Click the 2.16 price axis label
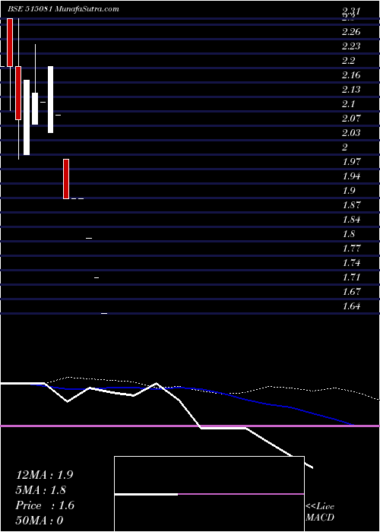The width and height of the screenshot is (380, 532). [x=351, y=75]
